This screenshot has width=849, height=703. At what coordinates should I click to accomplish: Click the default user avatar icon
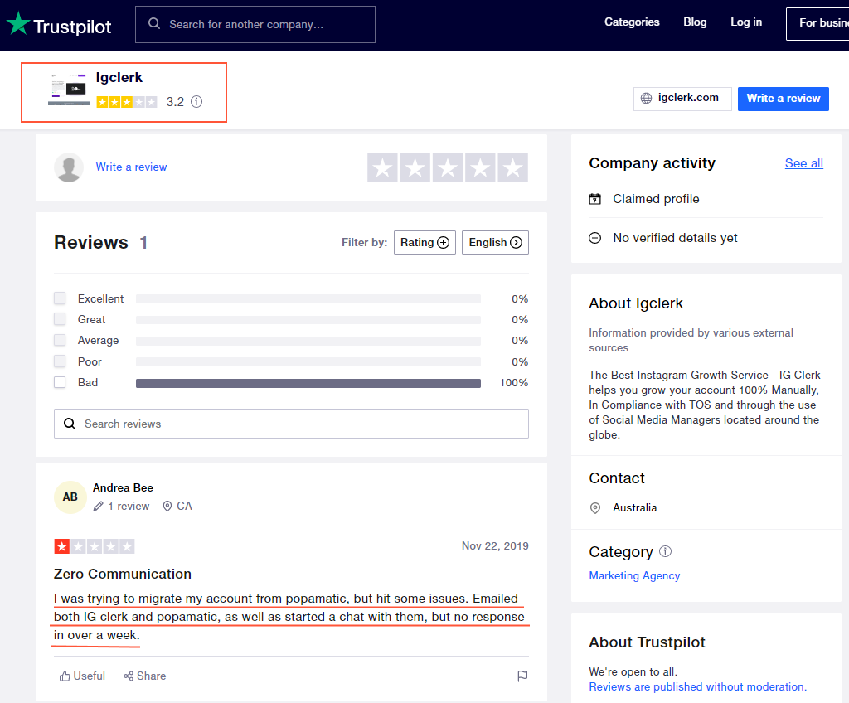point(69,167)
